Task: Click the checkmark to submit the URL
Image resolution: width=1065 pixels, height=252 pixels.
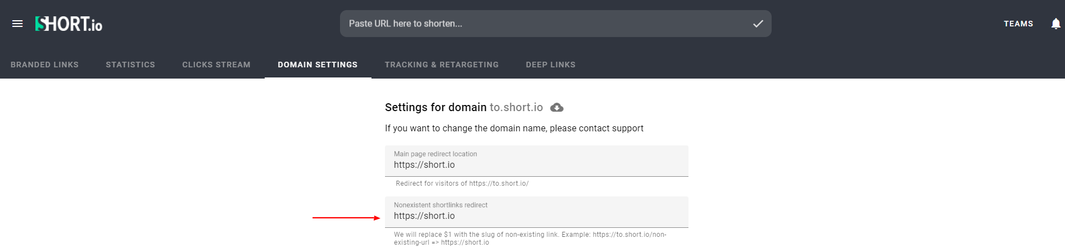Action: (x=758, y=24)
